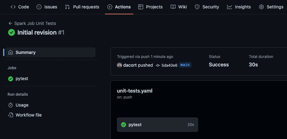
Task: Open commit 5da40e6
Action: [169, 65]
